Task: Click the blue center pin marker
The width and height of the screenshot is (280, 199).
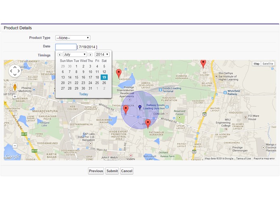Action: pyautogui.click(x=140, y=107)
